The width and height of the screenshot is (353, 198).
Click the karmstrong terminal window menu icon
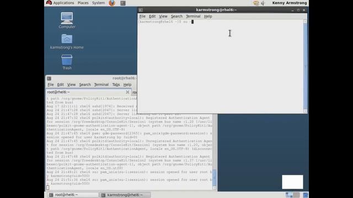pyautogui.click(x=141, y=10)
